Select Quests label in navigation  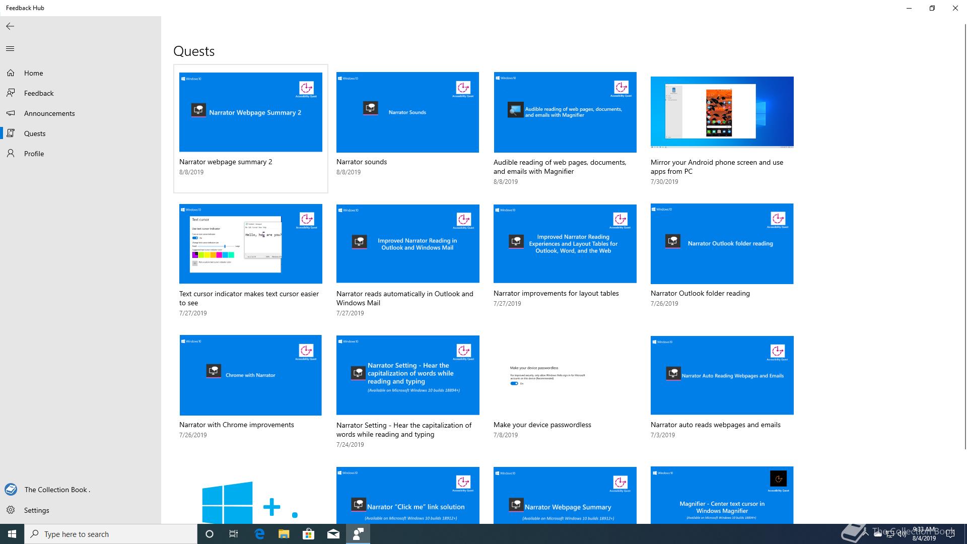pos(35,133)
